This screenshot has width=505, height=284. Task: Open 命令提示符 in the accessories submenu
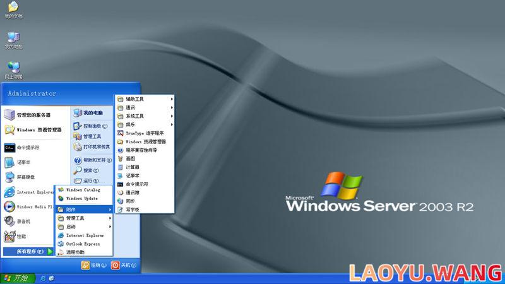tap(145, 184)
